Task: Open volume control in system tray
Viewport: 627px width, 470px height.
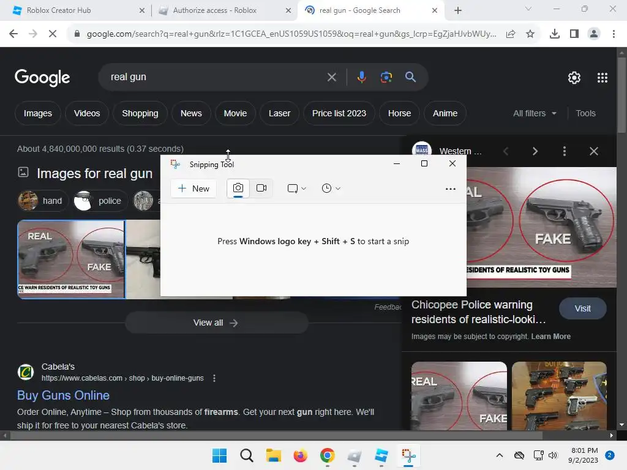Action: pos(553,455)
